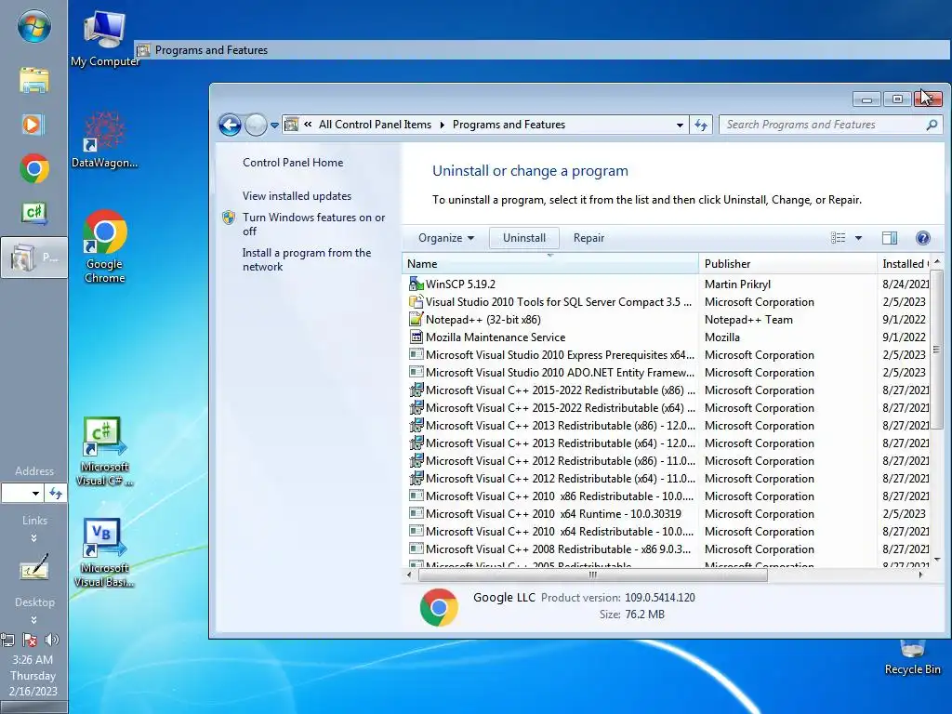Expand the Links toolbar chevron

[34, 538]
